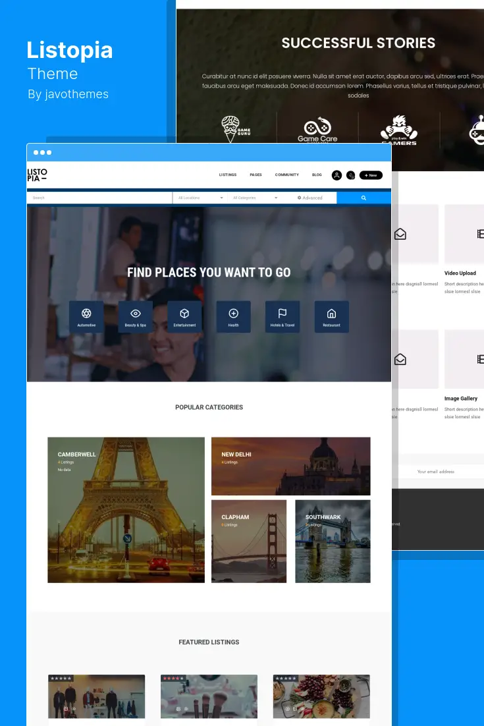Viewport: 484px width, 726px height.
Task: Click the film icon above Image Gallery
Action: [480, 359]
